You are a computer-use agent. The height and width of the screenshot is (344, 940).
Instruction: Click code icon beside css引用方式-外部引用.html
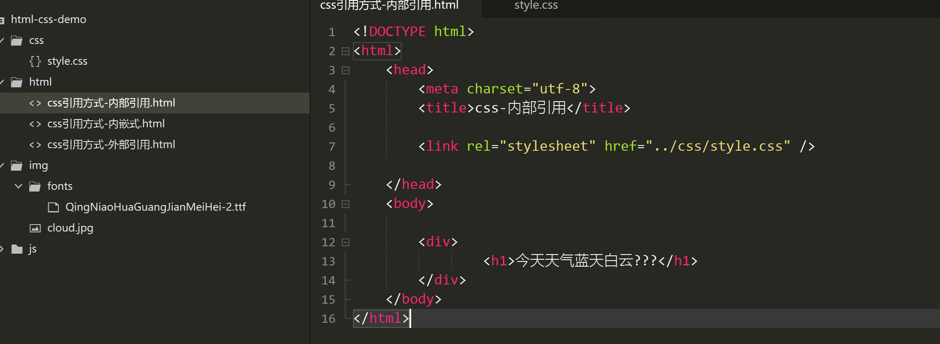pos(35,145)
